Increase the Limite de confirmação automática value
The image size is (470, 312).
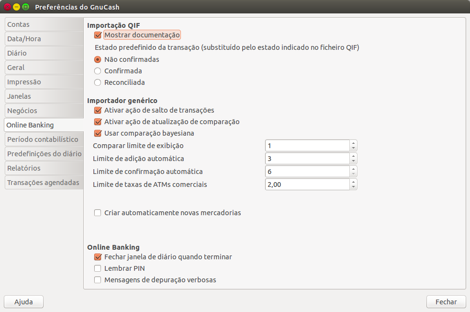(x=353, y=169)
